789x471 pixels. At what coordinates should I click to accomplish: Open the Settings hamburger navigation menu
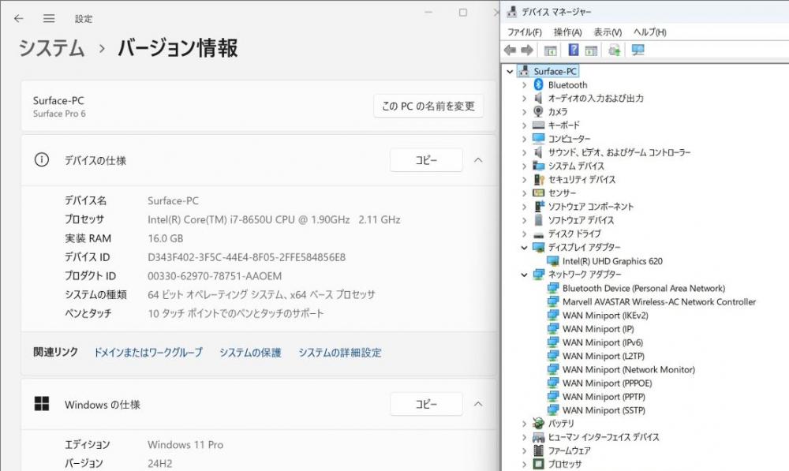pyautogui.click(x=49, y=19)
